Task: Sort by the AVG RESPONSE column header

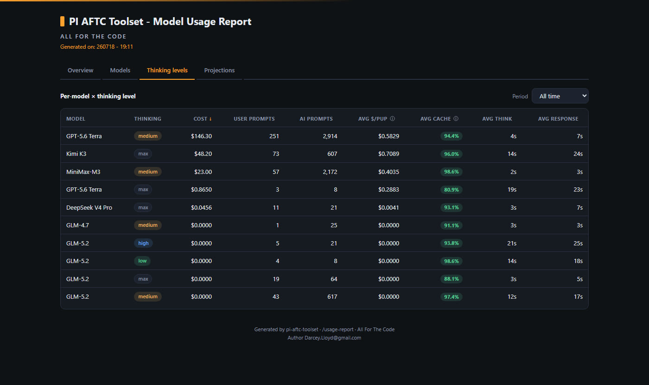Action: (558, 119)
